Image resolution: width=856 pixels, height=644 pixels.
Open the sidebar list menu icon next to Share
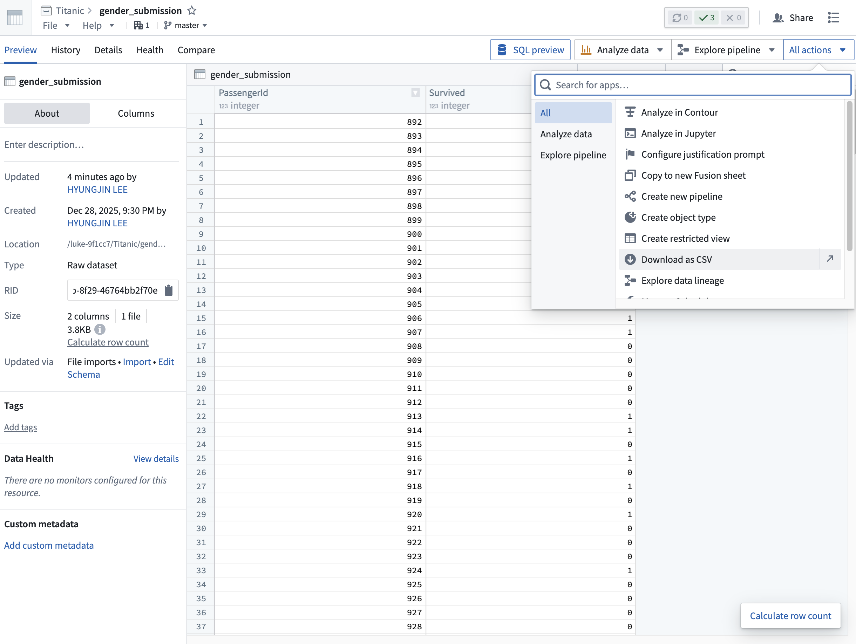point(833,18)
